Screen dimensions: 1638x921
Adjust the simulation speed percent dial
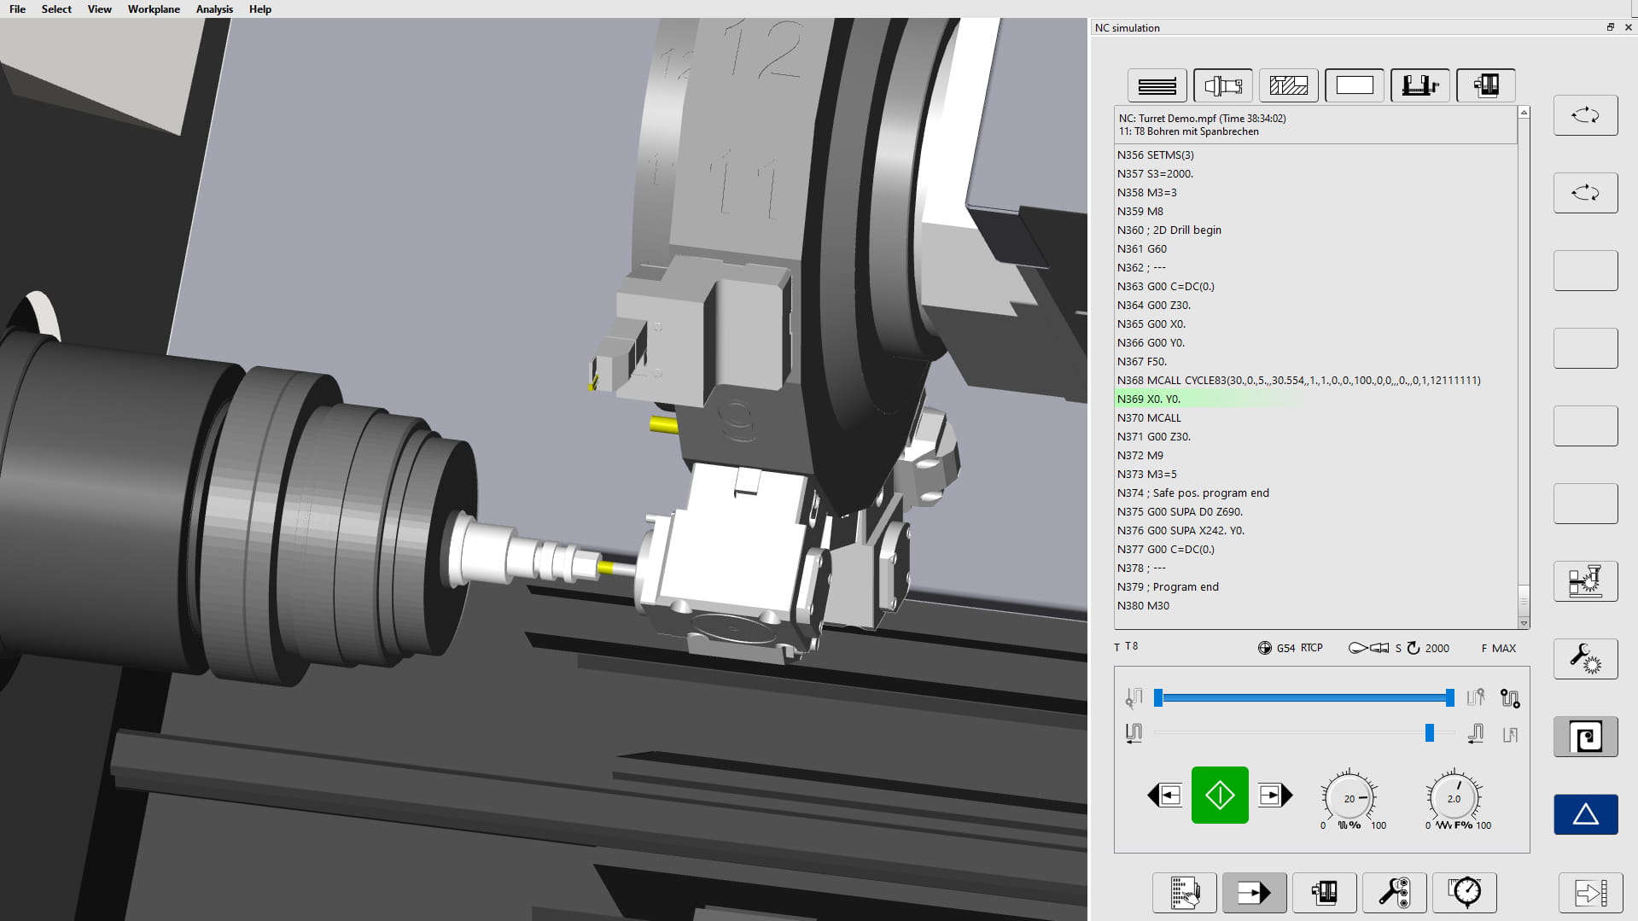[1349, 799]
